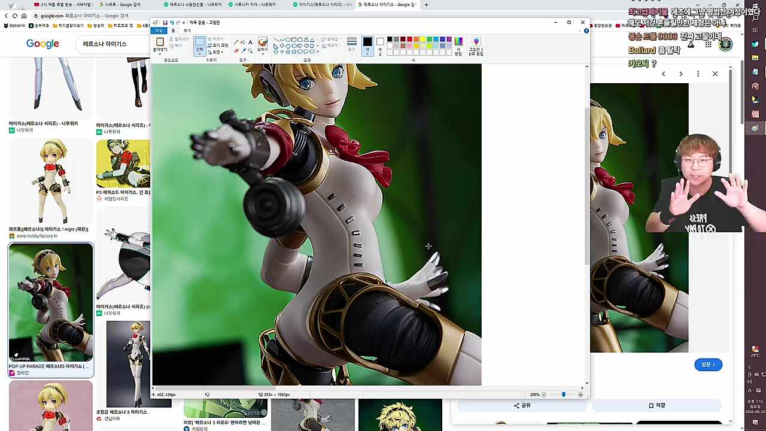
Task: Open the line Size dropdown in Paint
Action: point(352,45)
